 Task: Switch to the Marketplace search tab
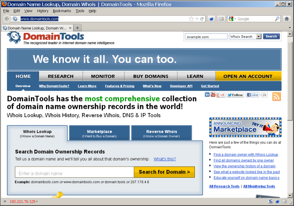pos(100,133)
